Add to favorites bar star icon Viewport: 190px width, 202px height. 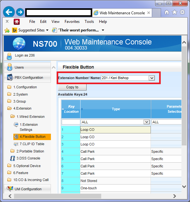[x=7, y=30]
